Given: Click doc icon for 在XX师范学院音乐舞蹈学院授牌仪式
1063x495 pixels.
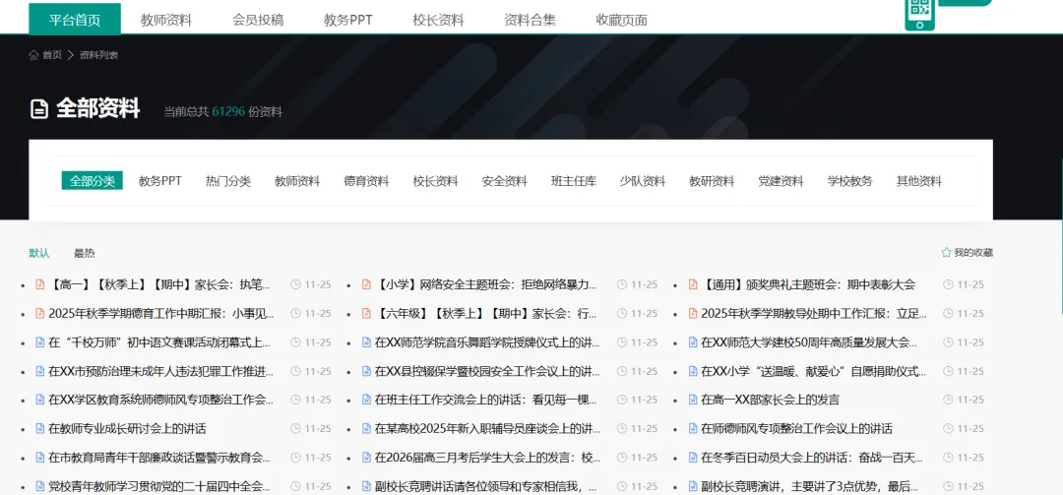Looking at the screenshot, I should point(366,342).
